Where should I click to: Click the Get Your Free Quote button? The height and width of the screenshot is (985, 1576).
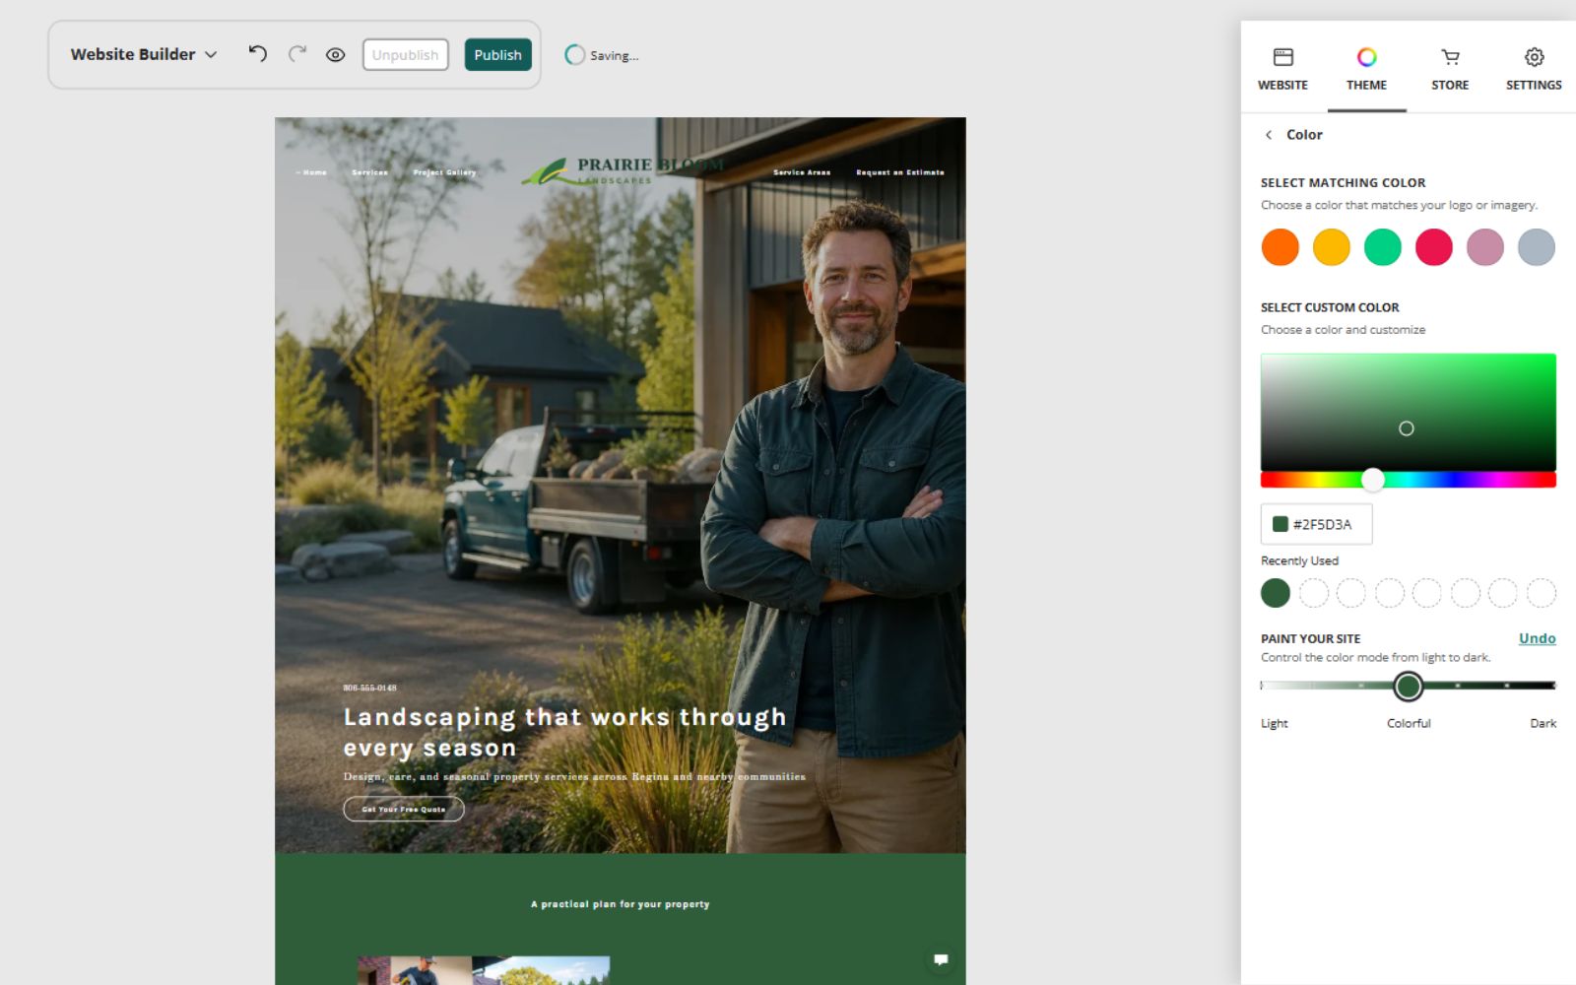point(404,809)
